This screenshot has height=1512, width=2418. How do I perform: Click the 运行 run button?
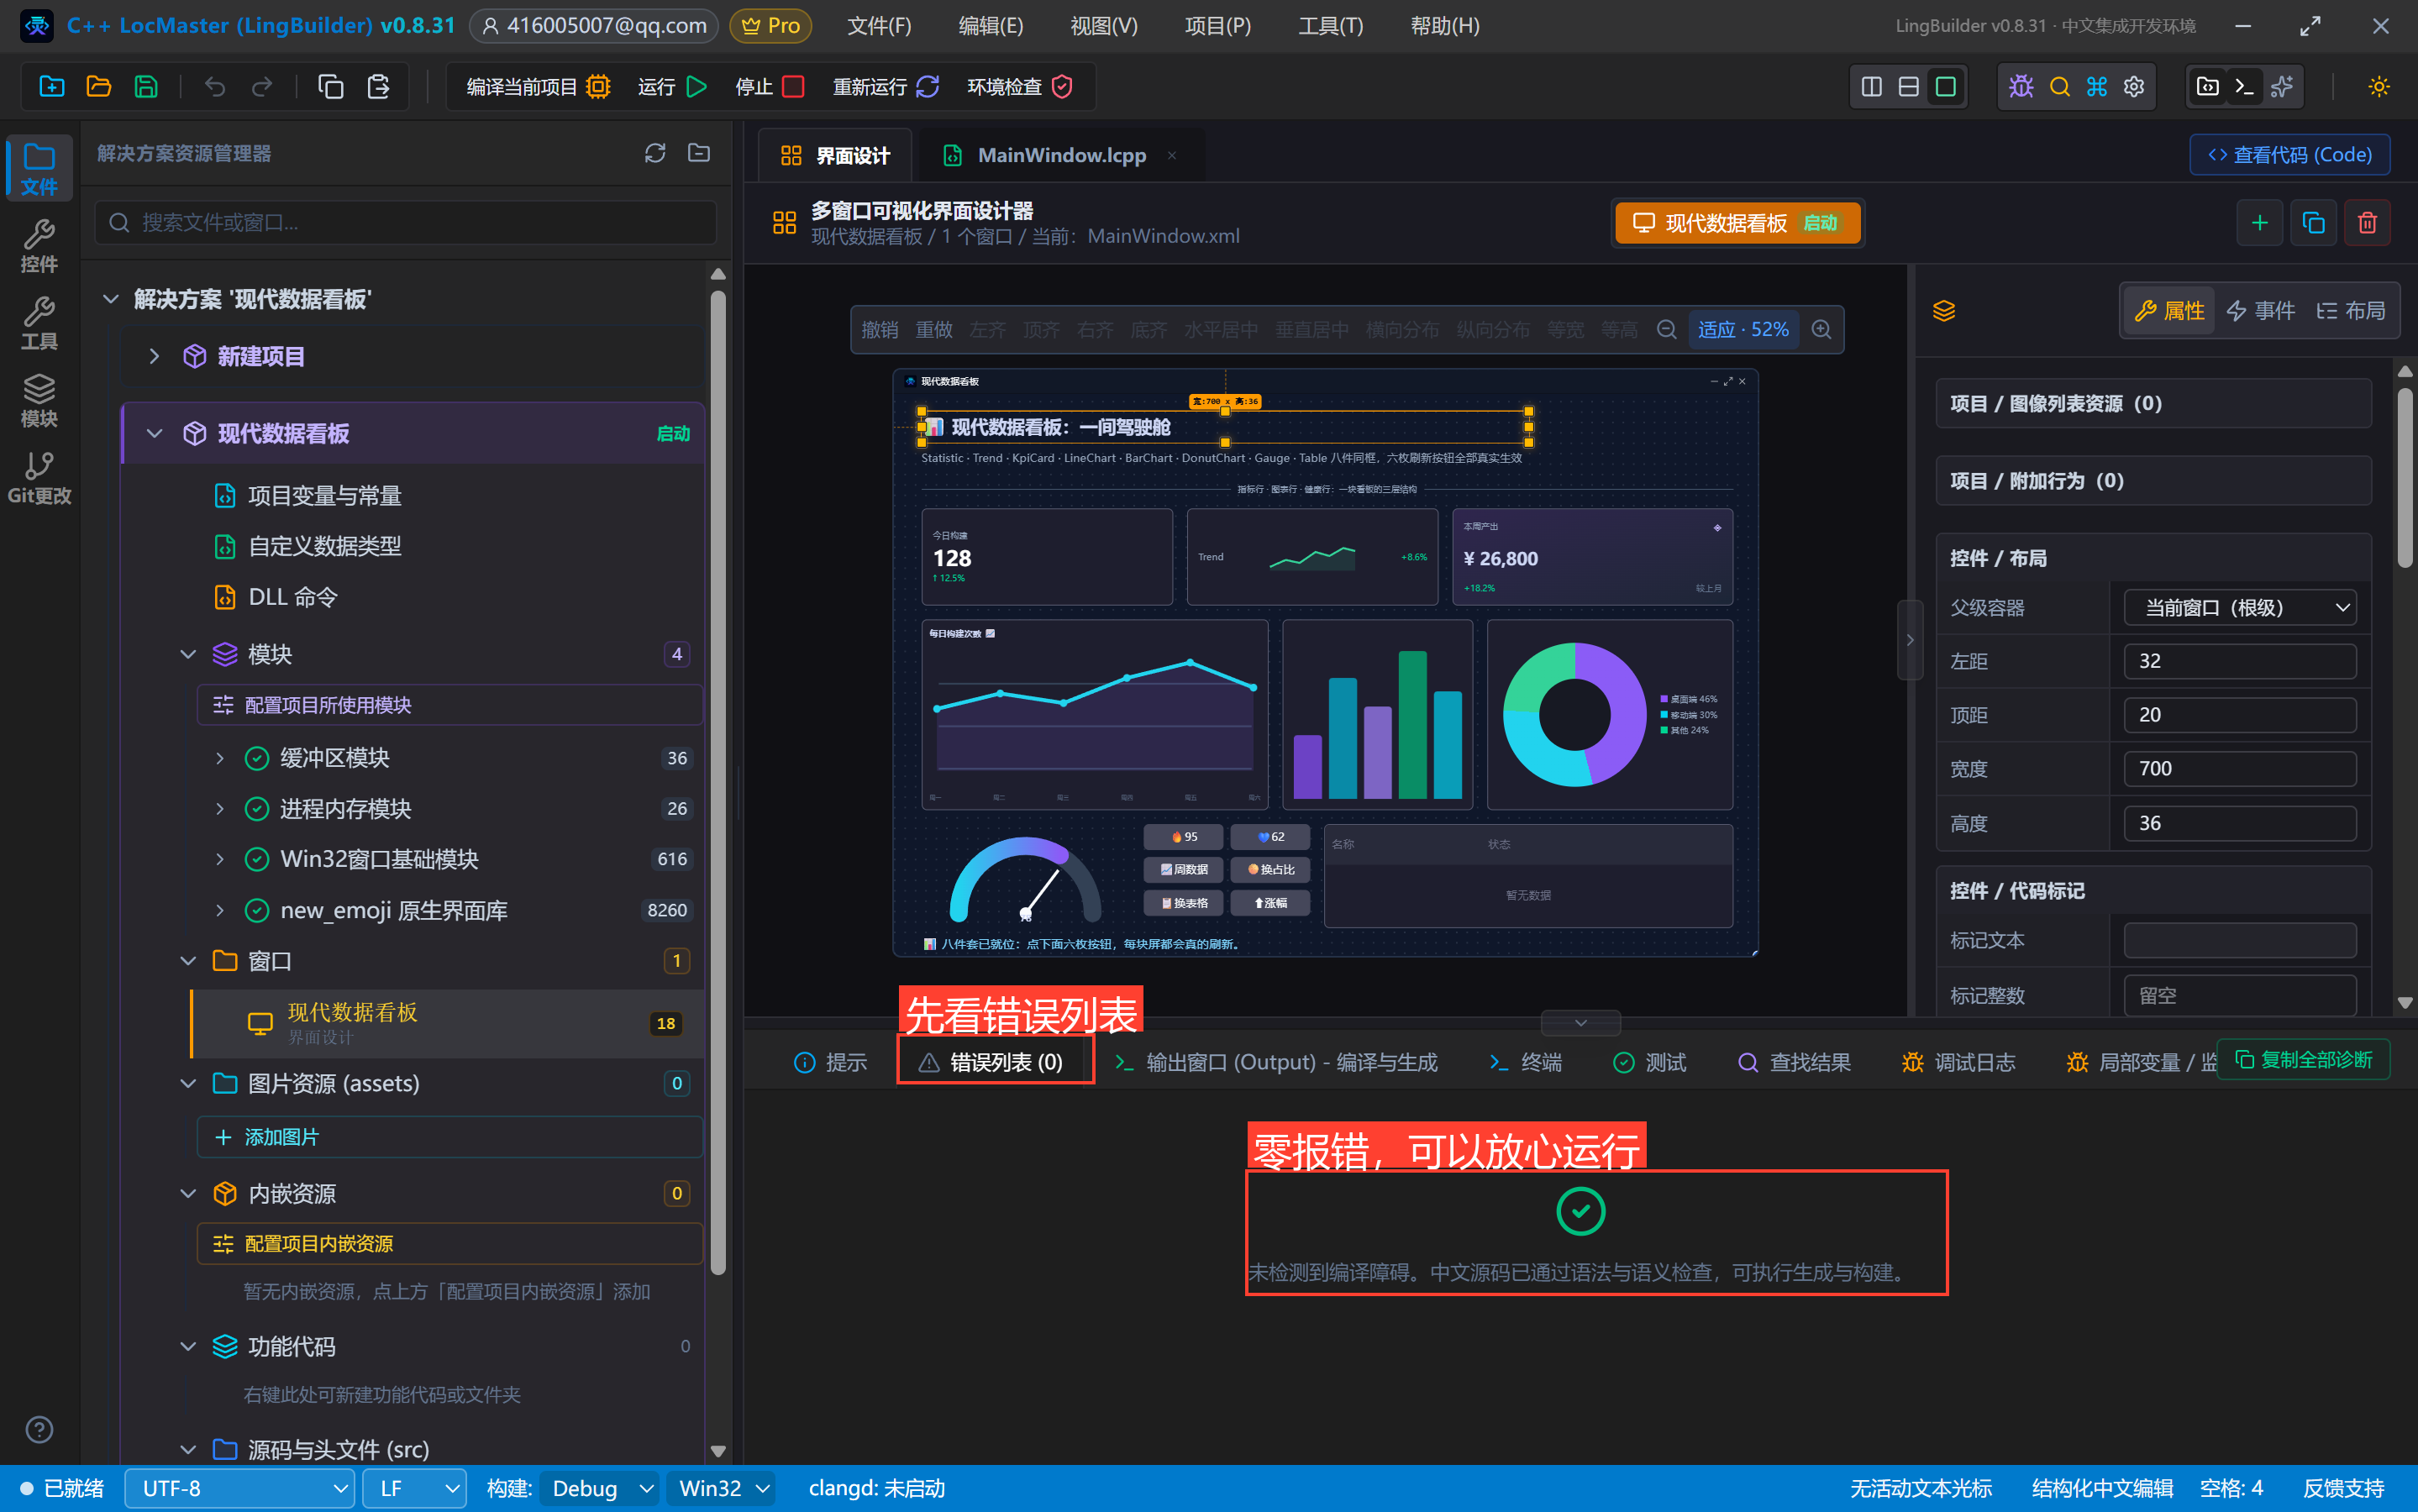click(x=672, y=87)
